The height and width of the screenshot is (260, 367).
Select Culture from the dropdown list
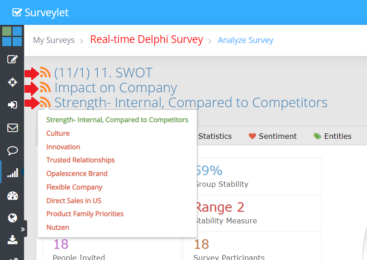click(x=58, y=133)
